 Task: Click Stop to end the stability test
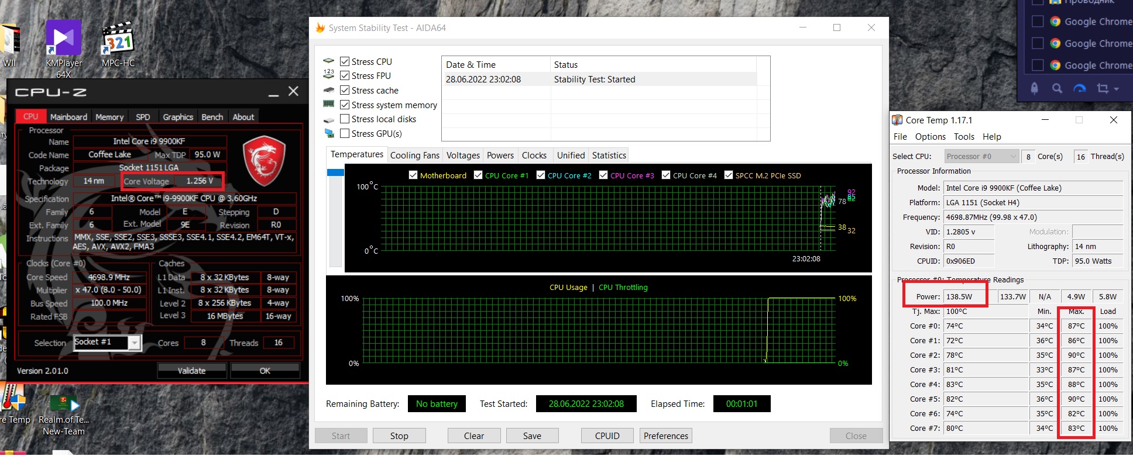coord(399,436)
